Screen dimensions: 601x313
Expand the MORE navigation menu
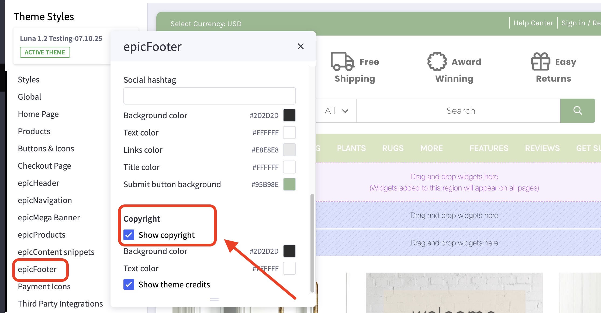[x=431, y=148]
